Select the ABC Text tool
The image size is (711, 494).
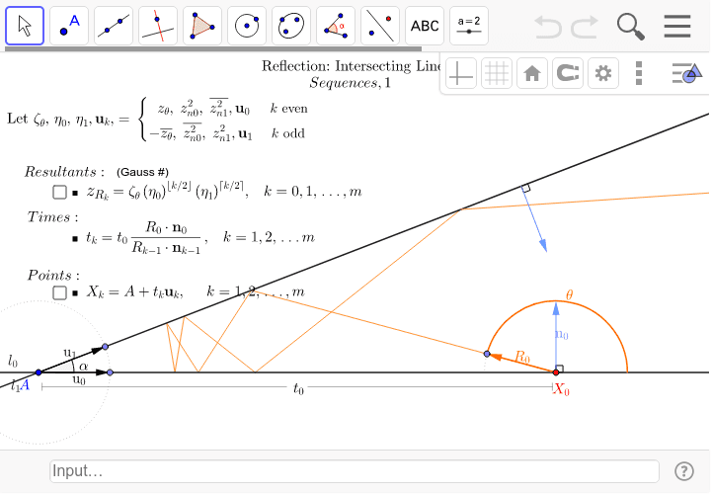[x=425, y=26]
